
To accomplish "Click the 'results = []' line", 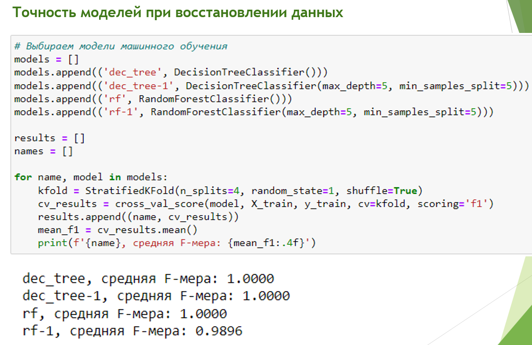I will coord(49,138).
